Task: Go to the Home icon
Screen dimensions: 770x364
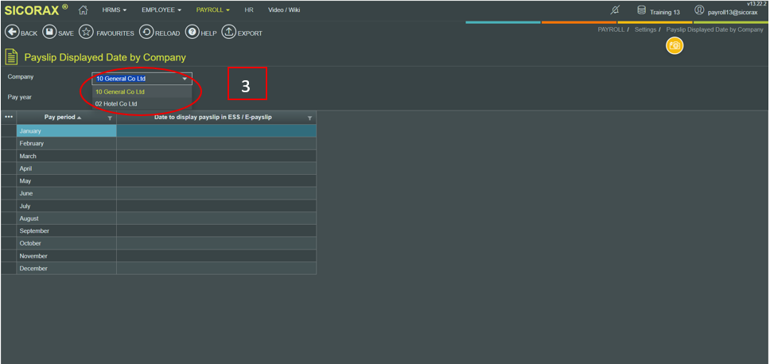Action: (x=83, y=10)
